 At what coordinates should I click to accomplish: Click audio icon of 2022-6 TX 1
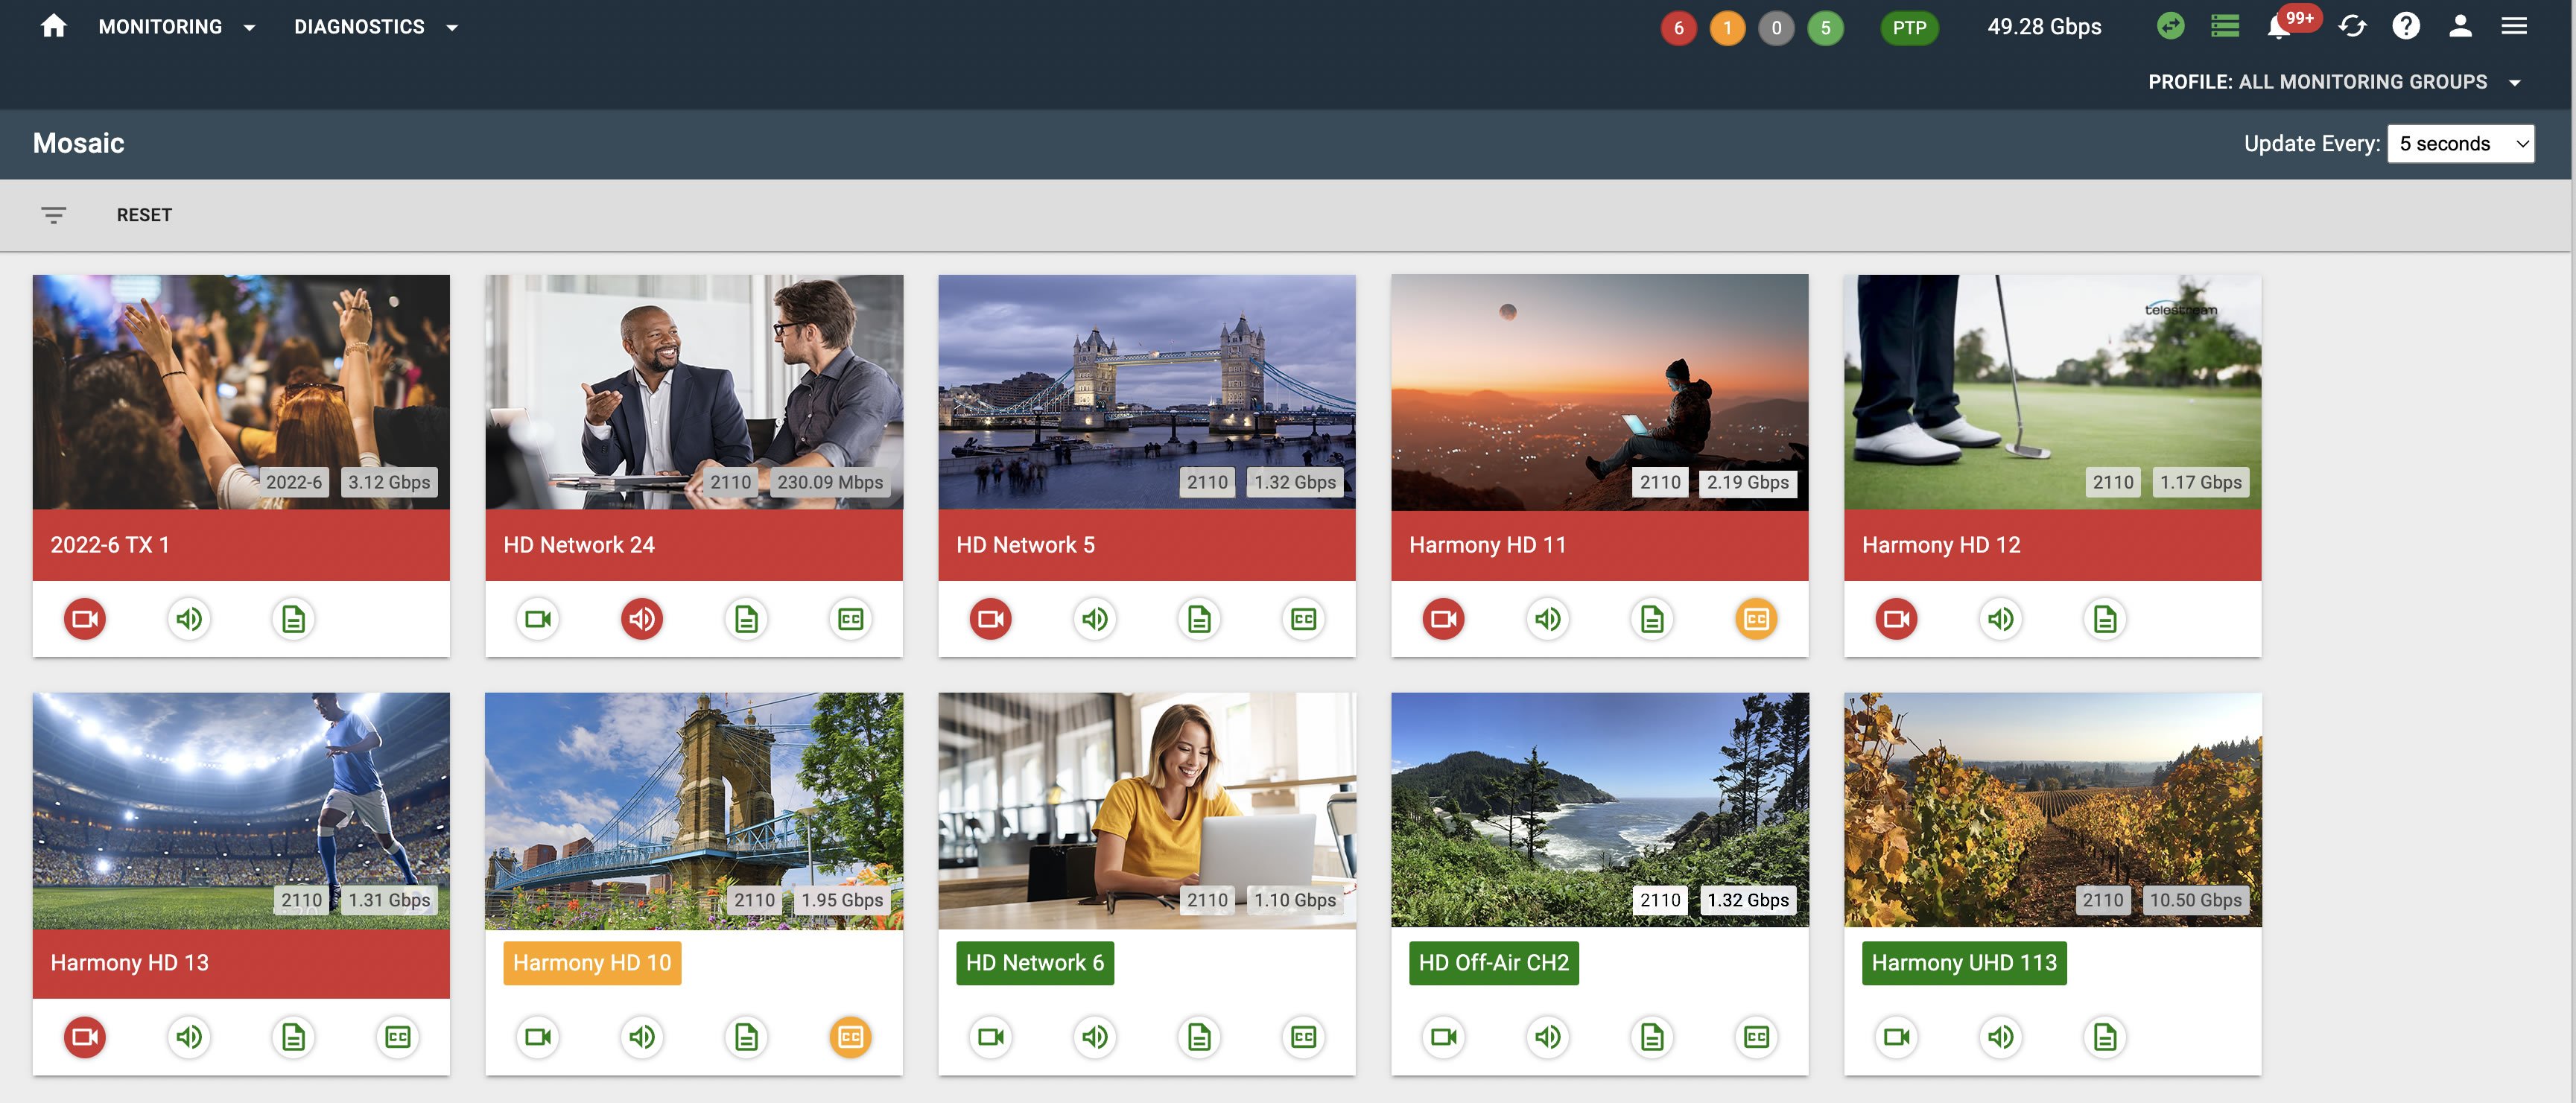click(x=189, y=619)
